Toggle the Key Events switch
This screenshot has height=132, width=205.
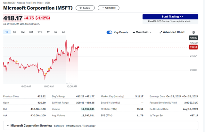(109, 32)
